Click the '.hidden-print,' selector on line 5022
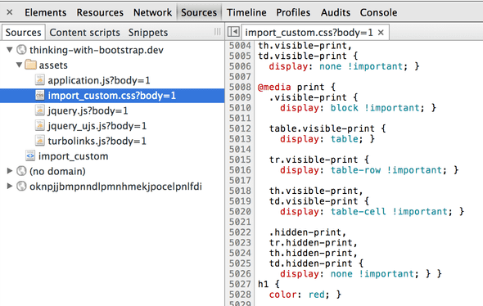 (x=308, y=232)
